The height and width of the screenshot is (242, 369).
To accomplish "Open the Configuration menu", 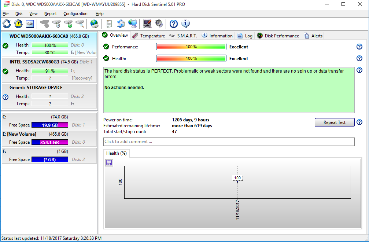I will tap(75, 14).
